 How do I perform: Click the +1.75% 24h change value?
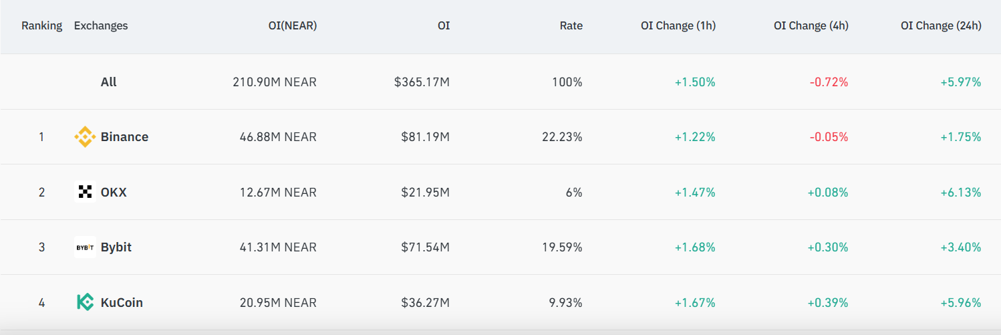pyautogui.click(x=960, y=137)
